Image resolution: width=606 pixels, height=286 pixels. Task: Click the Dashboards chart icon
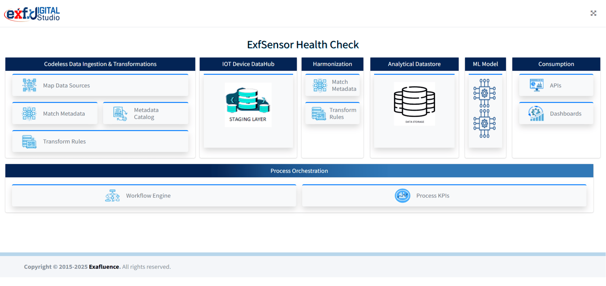coord(536,114)
